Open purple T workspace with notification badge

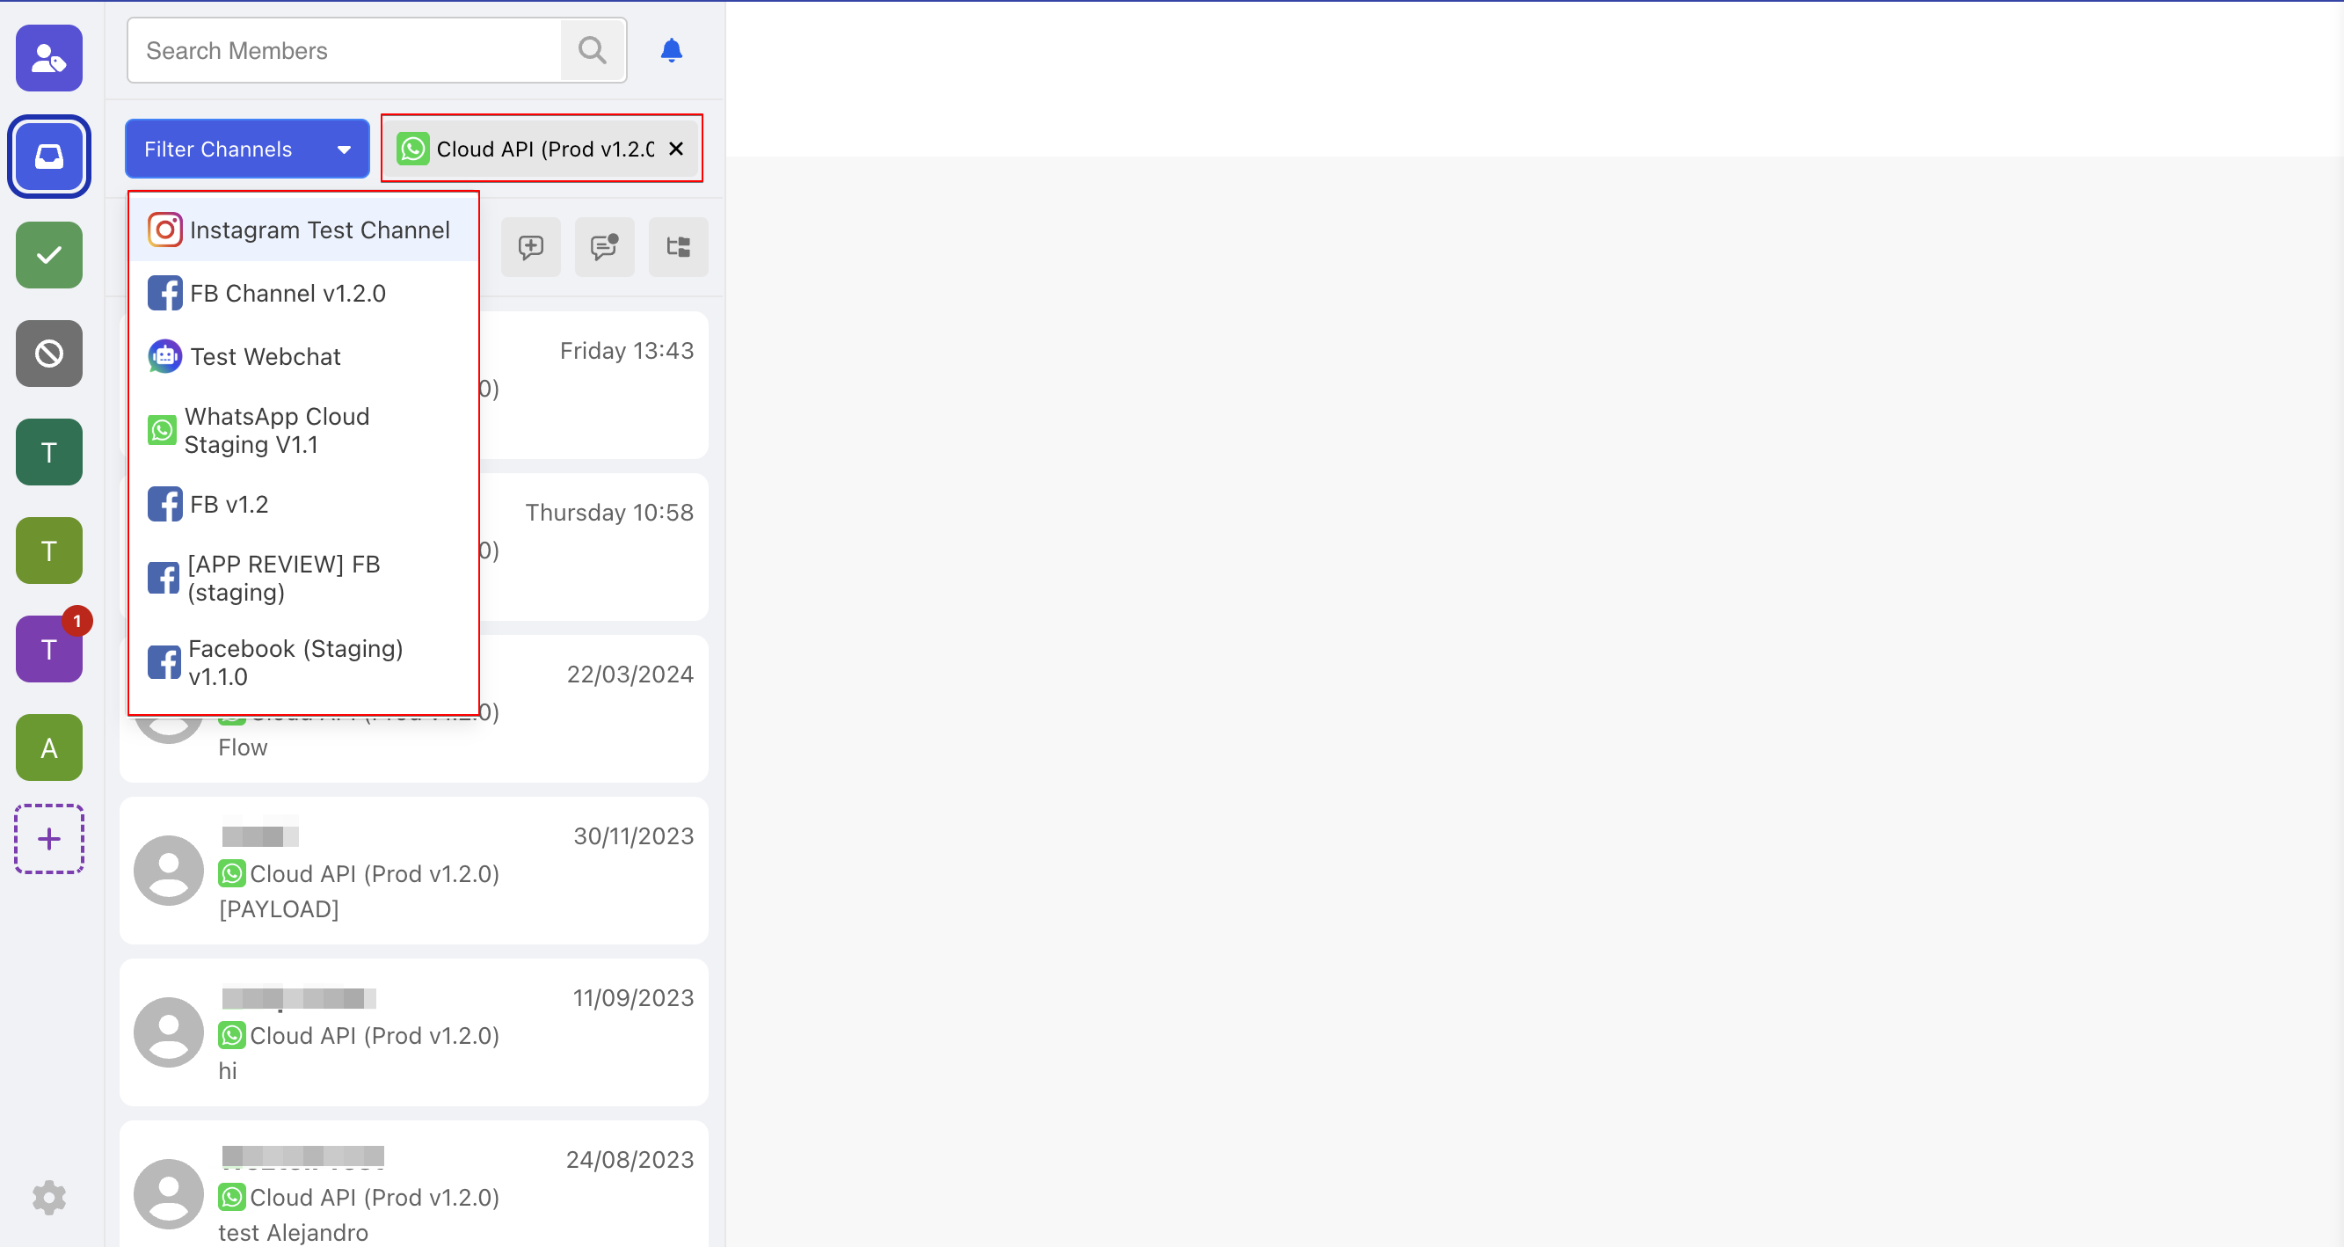point(49,649)
